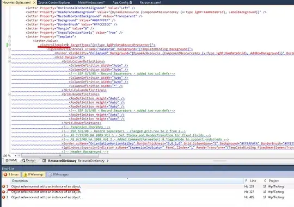The height and width of the screenshot is (207, 294).
Task: Click lock icon on App.Config tab
Action: pyautogui.click(x=131, y=2)
